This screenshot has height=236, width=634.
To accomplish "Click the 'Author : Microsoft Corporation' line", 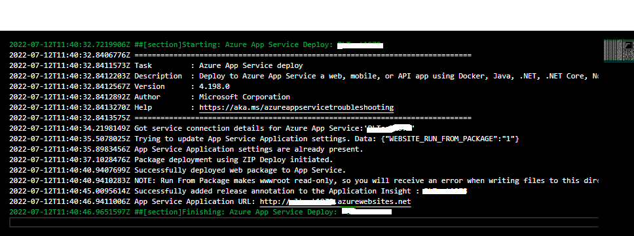I will [149, 97].
